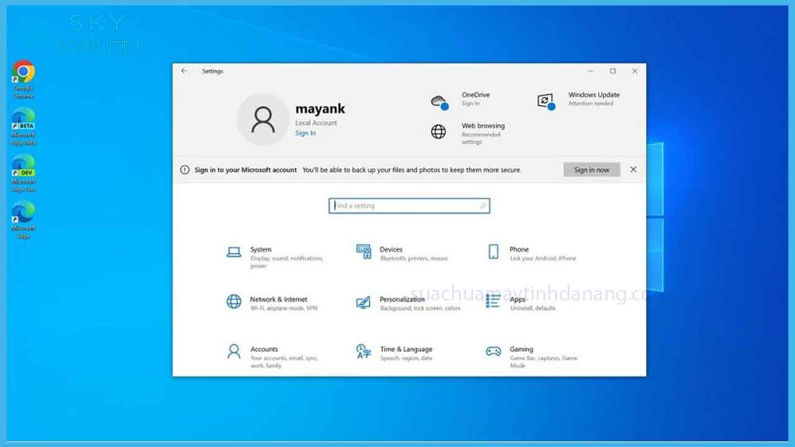Open Time & Language icon
Viewport: 795px width, 447px height.
point(363,352)
